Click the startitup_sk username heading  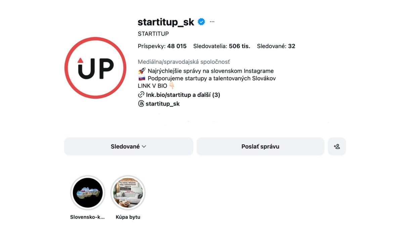tap(166, 22)
